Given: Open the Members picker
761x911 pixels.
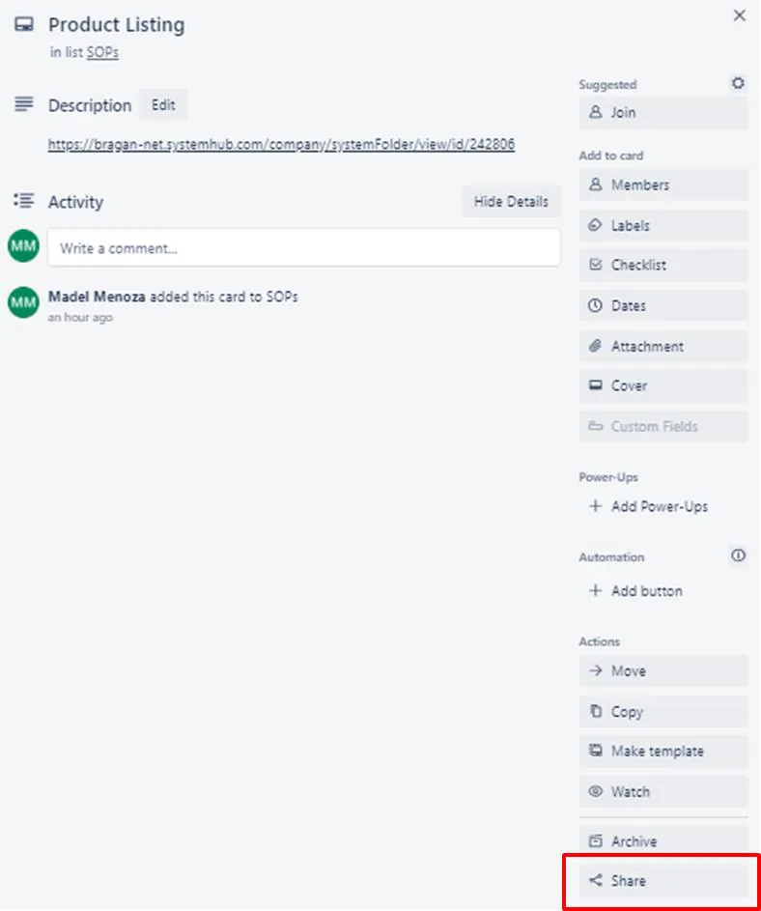Looking at the screenshot, I should click(x=663, y=185).
